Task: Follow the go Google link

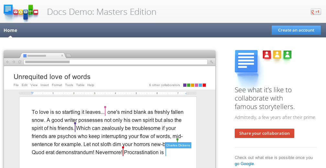Action: 244,163
